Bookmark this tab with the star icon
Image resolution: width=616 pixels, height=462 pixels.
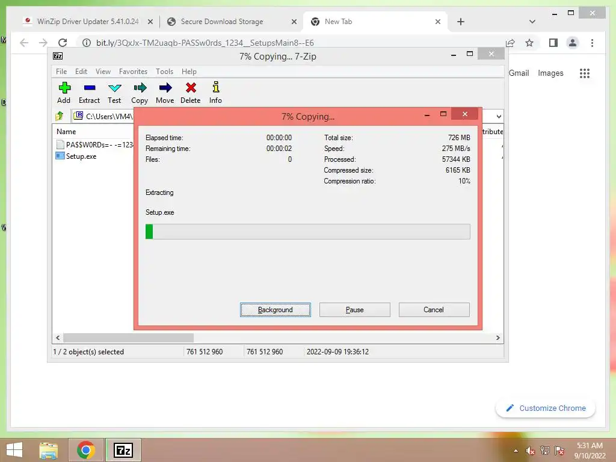tap(529, 43)
